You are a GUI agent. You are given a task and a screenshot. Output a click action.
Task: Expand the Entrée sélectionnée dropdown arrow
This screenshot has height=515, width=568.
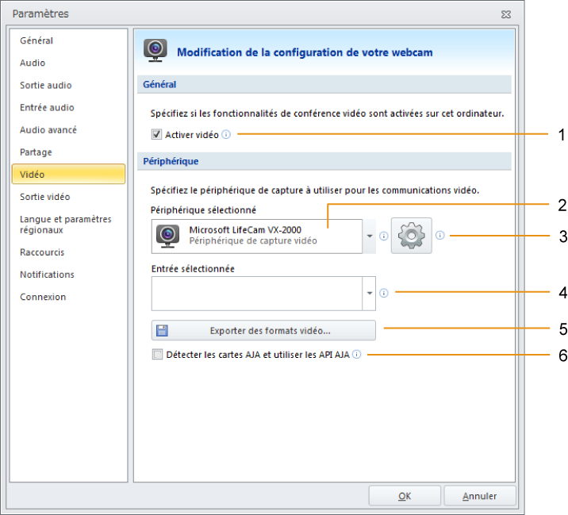coord(369,293)
